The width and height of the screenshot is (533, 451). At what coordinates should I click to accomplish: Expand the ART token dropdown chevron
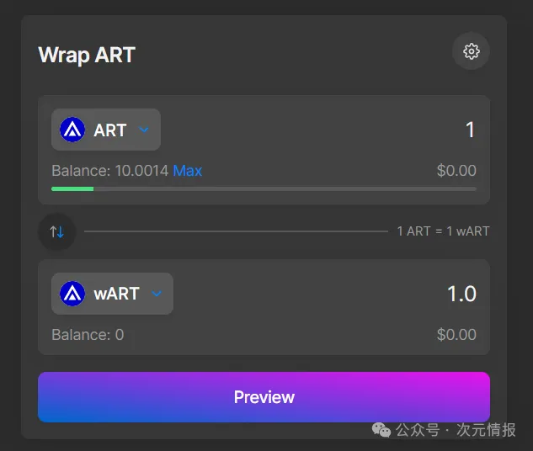(x=144, y=130)
